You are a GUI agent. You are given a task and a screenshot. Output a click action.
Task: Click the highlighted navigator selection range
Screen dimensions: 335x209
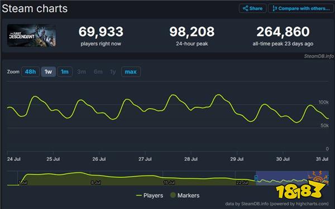(x=292, y=178)
